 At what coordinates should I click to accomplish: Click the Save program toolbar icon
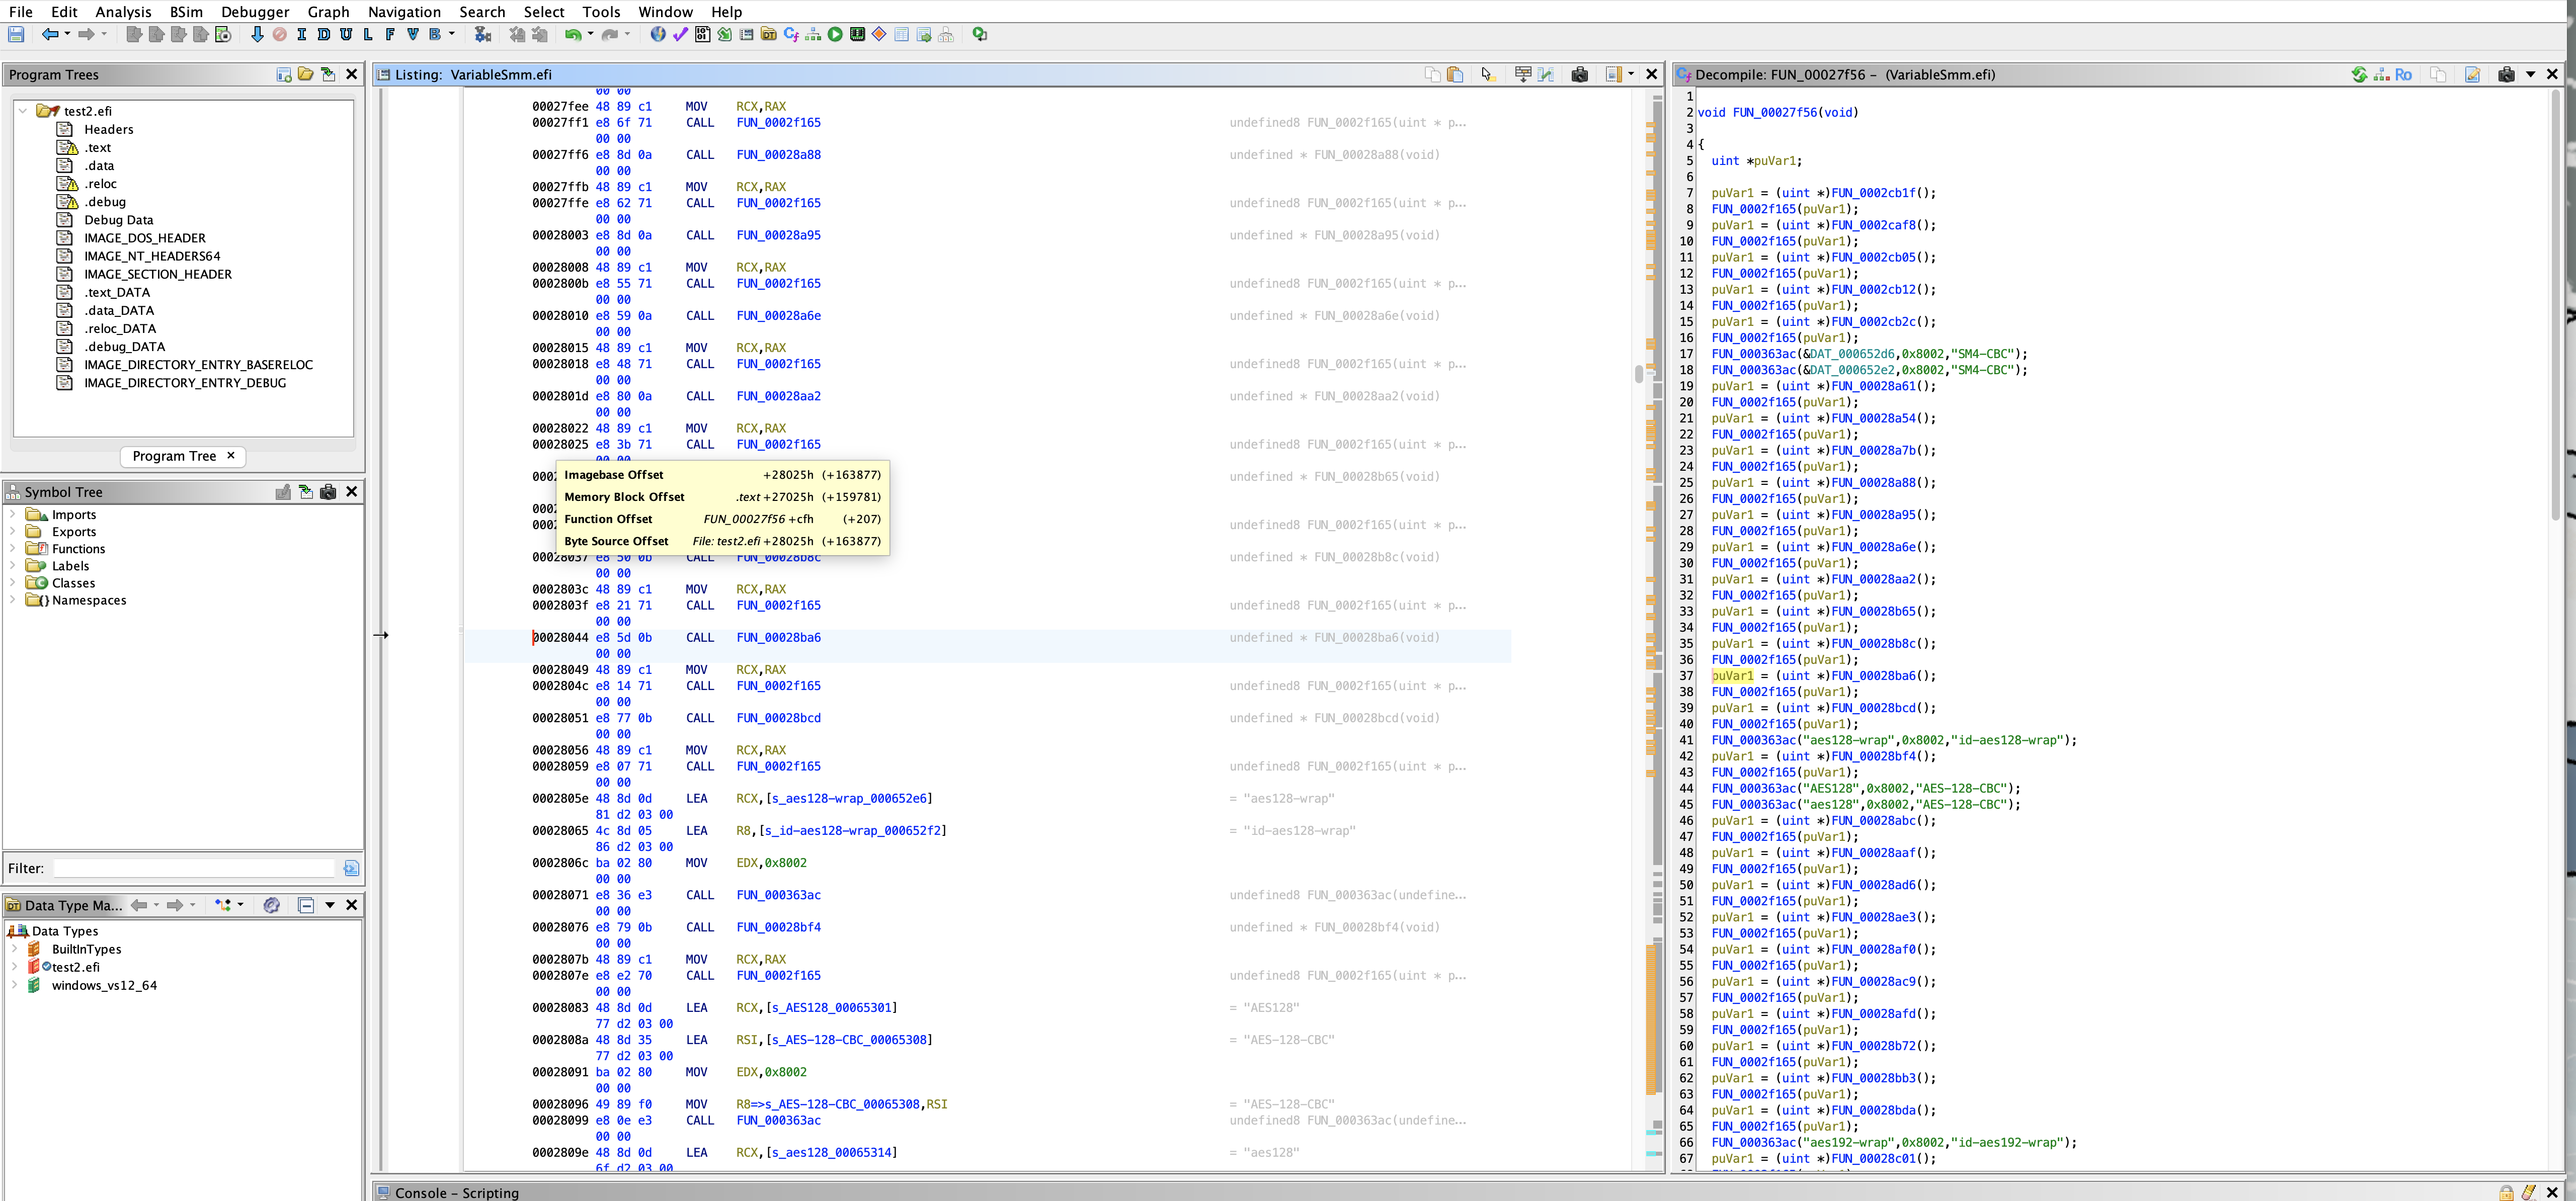tap(16, 35)
